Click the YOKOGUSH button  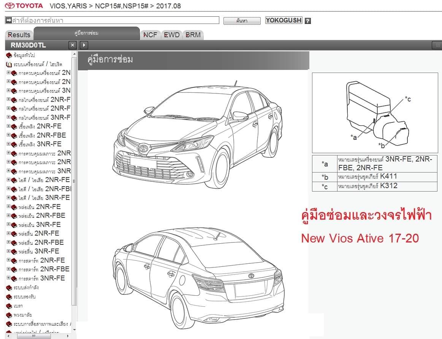[284, 20]
